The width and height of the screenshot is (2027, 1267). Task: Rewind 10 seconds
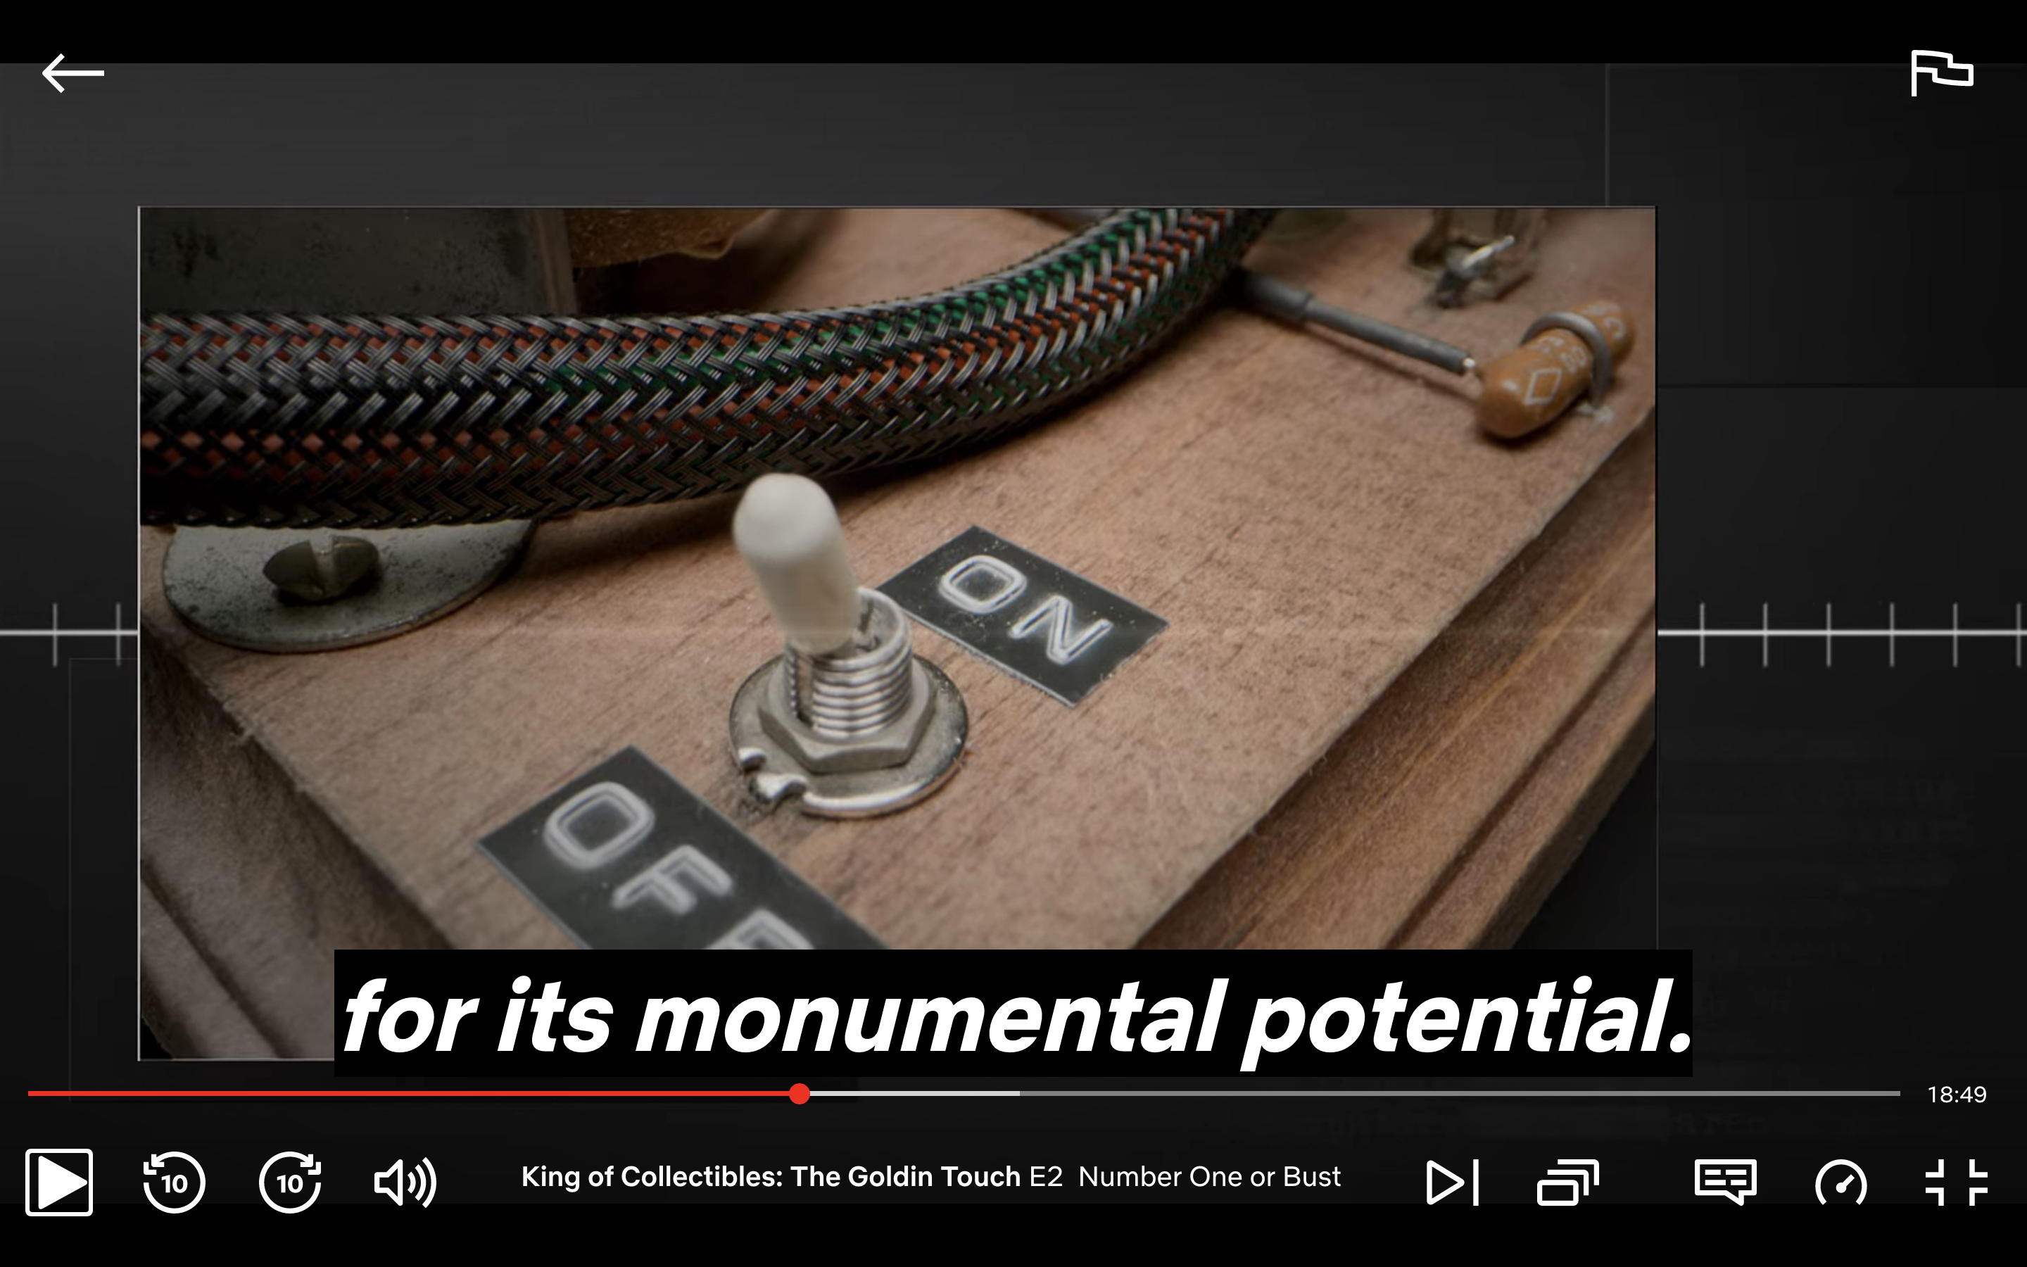click(x=175, y=1182)
